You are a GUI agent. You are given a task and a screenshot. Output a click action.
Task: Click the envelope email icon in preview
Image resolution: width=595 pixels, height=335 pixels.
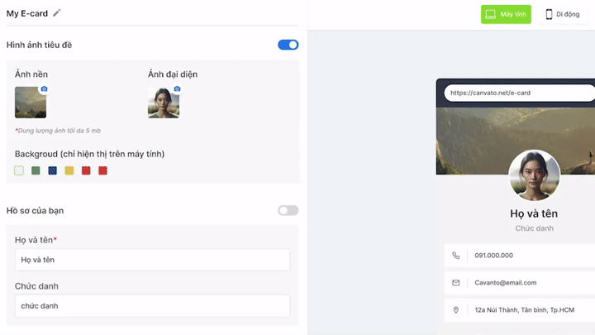(455, 283)
